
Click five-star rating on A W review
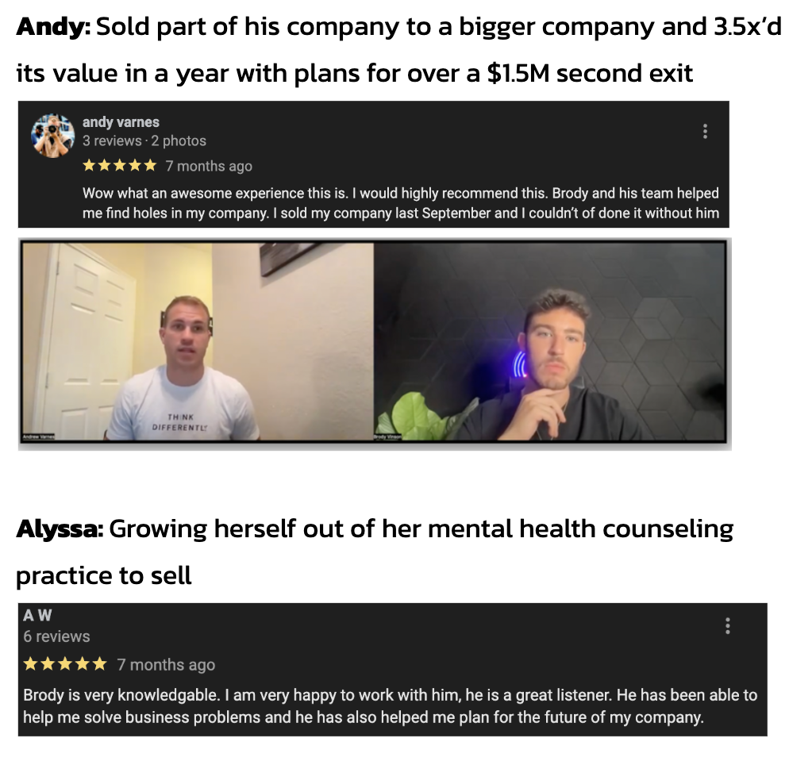click(x=65, y=664)
